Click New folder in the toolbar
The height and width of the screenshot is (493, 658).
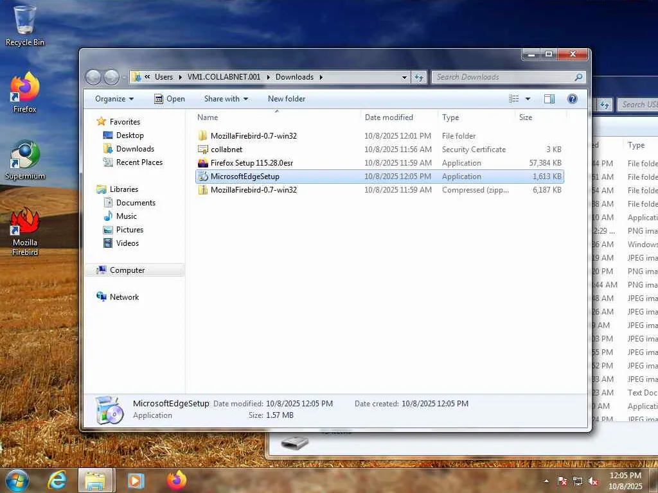click(x=287, y=99)
